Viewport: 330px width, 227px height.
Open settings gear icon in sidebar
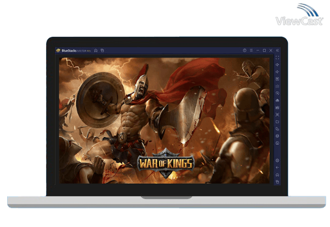pos(277,161)
